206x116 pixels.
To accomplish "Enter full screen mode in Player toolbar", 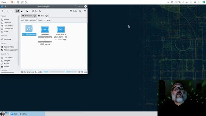I will 22,2.
